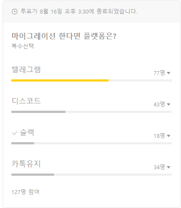Click the poll closed notice 투표가 8월 16일

click(x=79, y=11)
